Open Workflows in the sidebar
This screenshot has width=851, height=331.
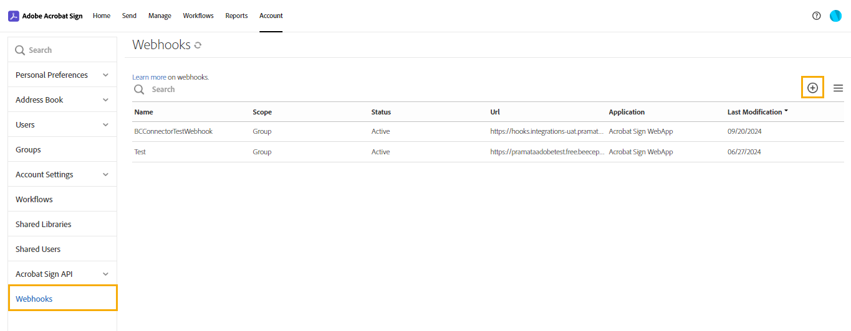(x=62, y=199)
